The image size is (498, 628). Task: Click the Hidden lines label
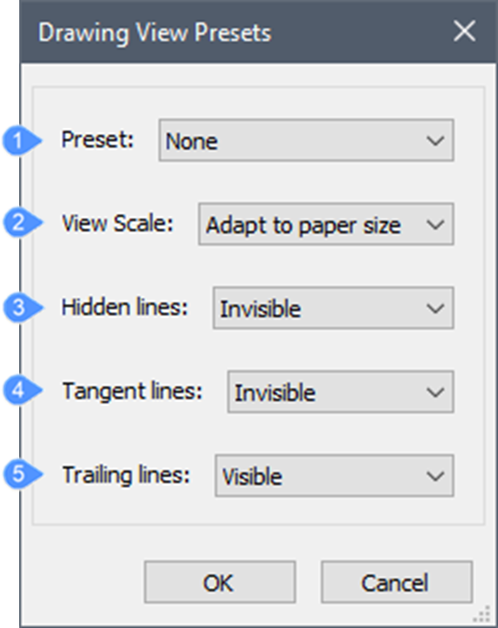click(x=124, y=307)
